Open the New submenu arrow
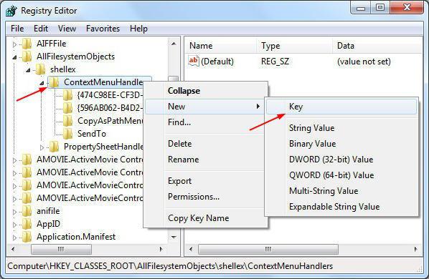 coord(258,107)
